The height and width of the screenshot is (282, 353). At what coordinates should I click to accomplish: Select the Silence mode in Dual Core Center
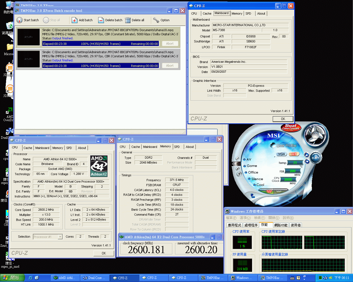[255, 179]
